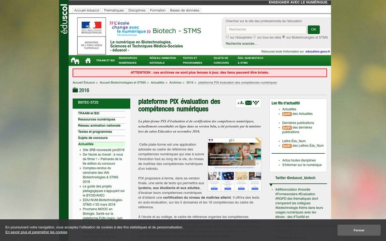Click L'école change avec le numérique logo
The width and height of the screenshot is (386, 241).
point(130,29)
